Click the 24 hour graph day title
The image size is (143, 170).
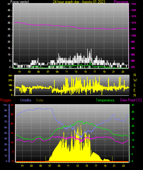pos(79,2)
